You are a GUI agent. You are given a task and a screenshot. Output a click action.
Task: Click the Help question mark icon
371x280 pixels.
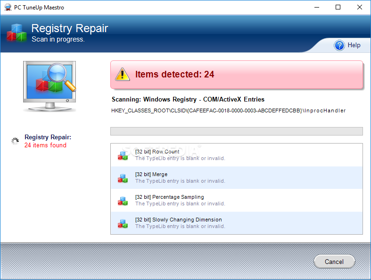[x=339, y=45]
